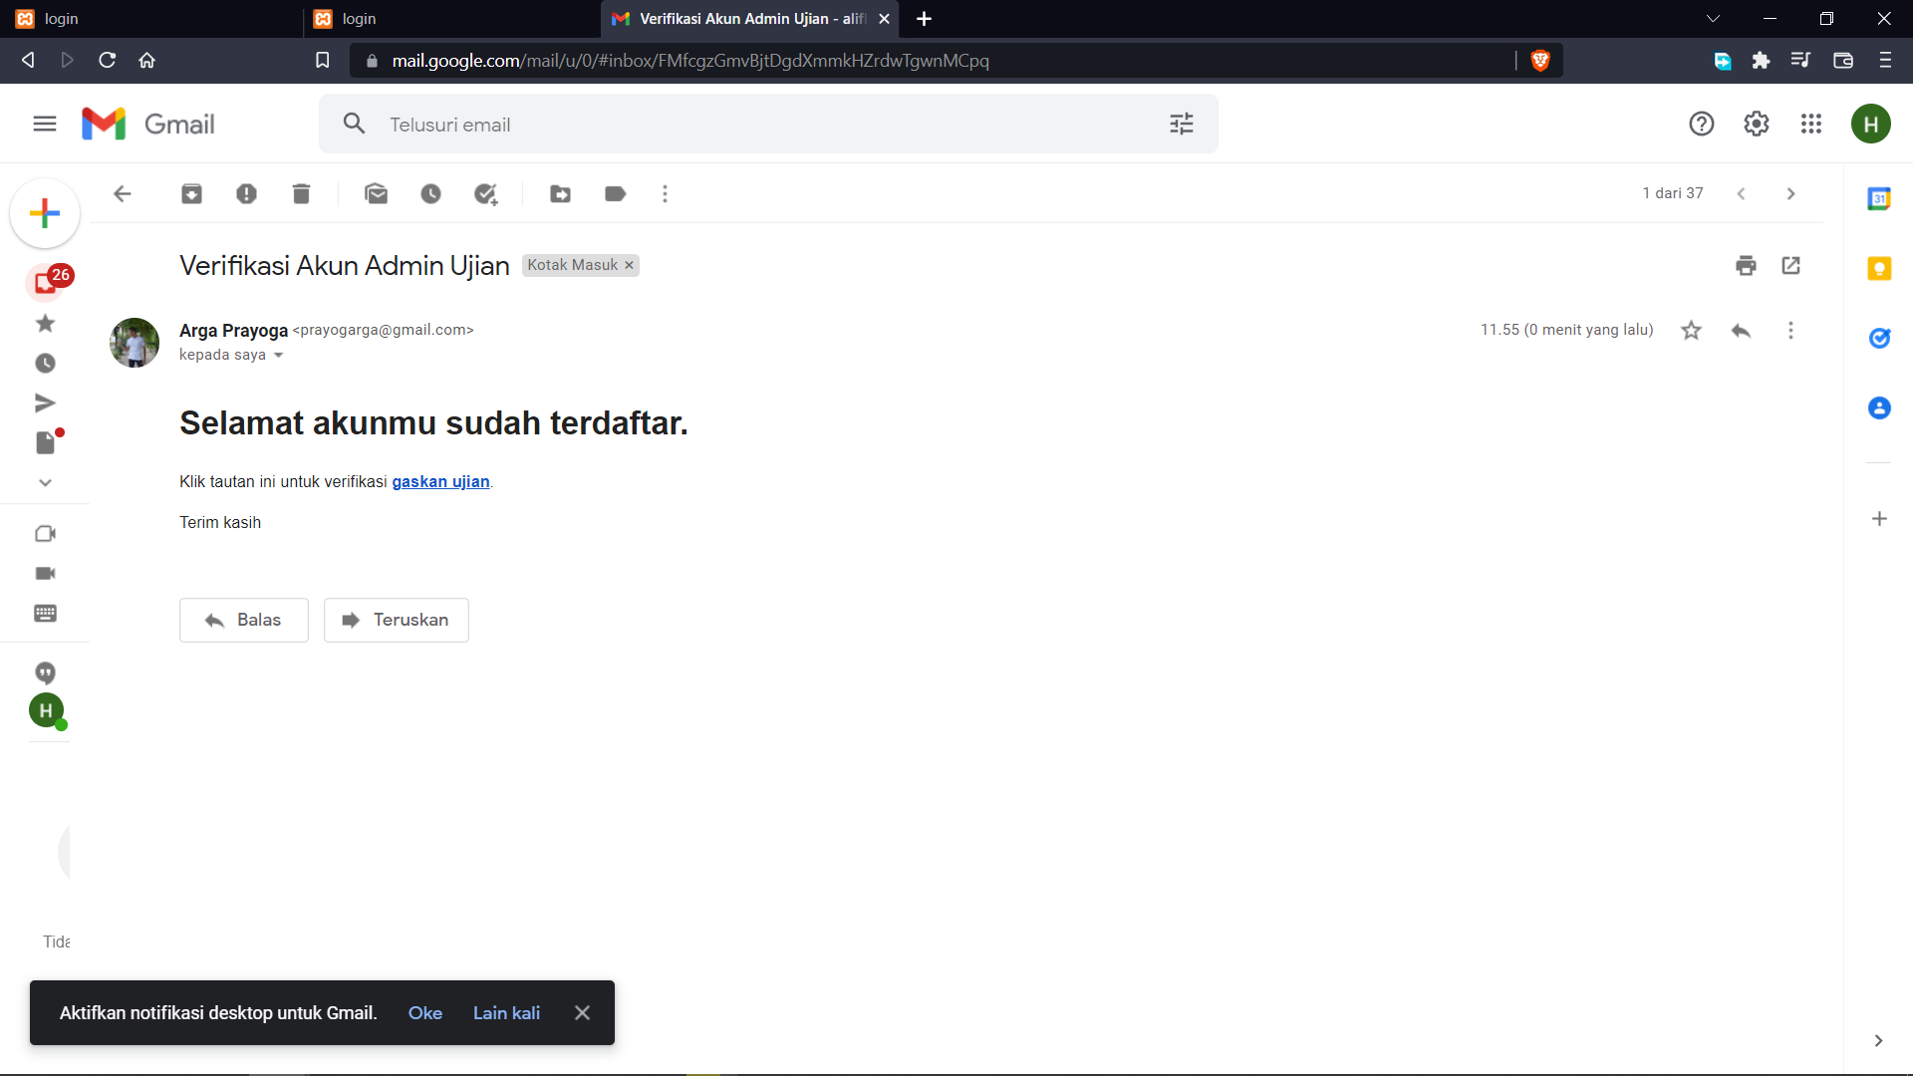Image resolution: width=1913 pixels, height=1076 pixels.
Task: Expand the "kepada saya" recipient details
Action: point(279,356)
